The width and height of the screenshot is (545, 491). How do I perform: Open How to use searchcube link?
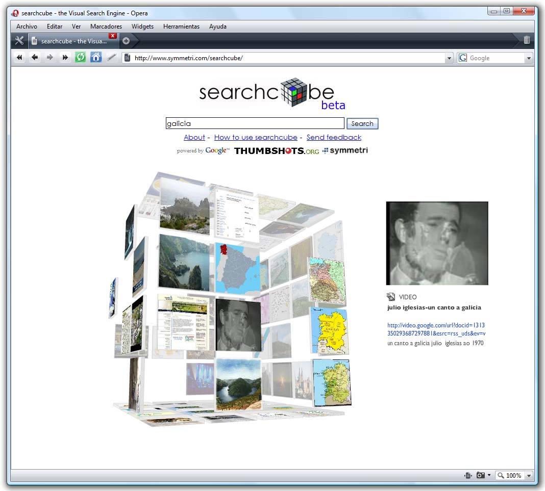pyautogui.click(x=256, y=137)
